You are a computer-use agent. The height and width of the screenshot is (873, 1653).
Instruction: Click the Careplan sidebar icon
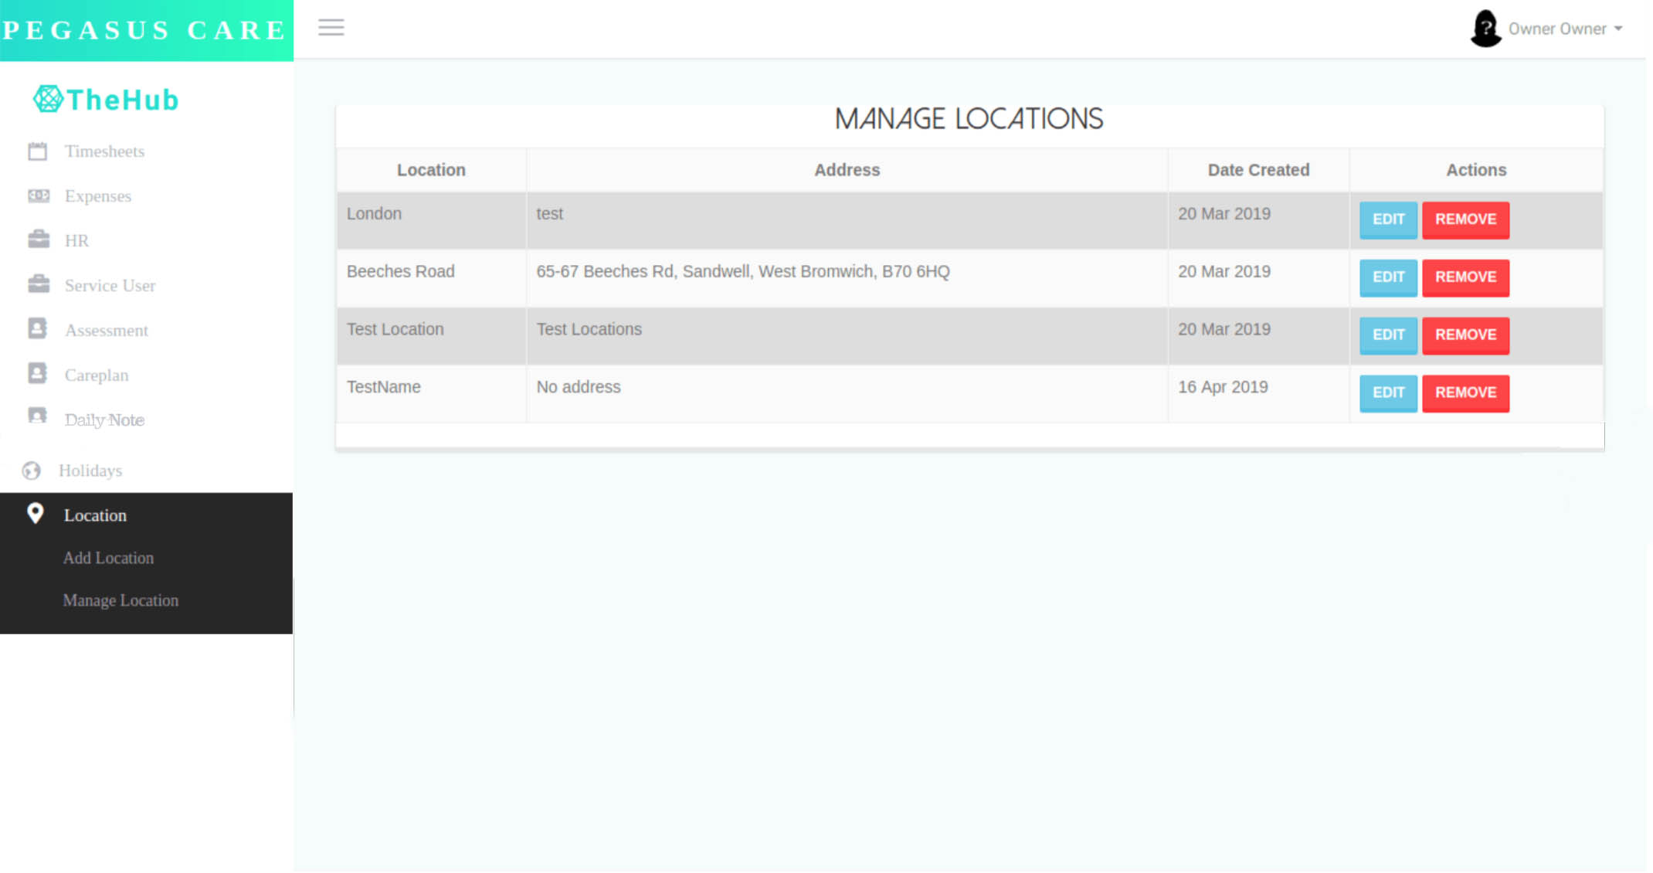[x=37, y=374]
